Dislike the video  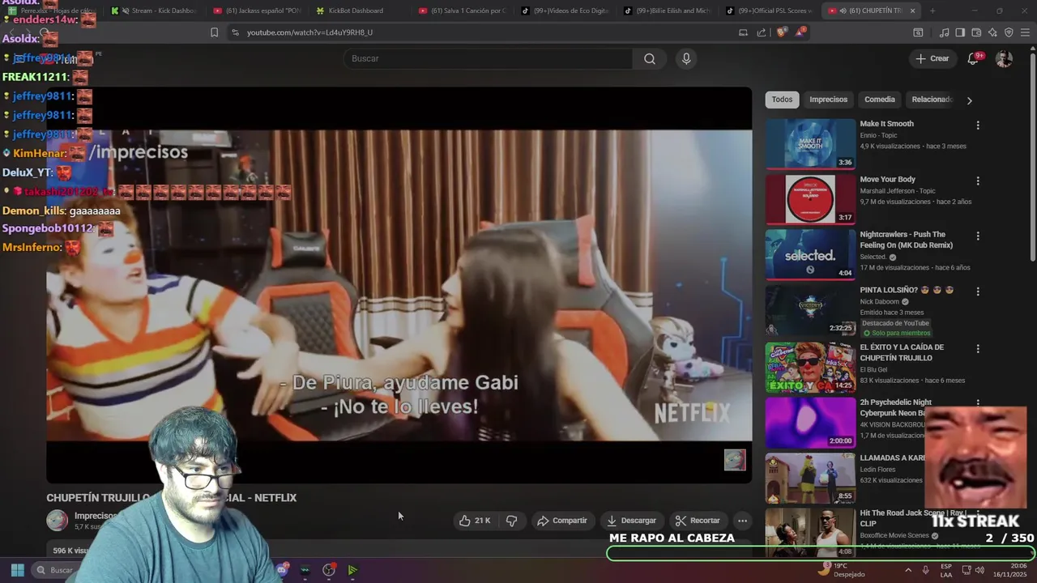[x=511, y=521]
